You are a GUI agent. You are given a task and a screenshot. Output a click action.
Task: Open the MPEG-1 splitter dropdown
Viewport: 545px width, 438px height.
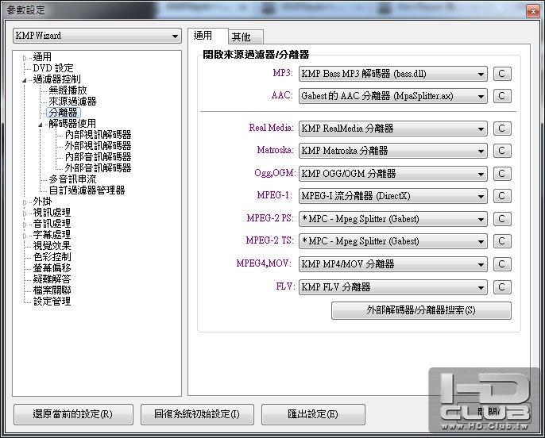coord(392,196)
